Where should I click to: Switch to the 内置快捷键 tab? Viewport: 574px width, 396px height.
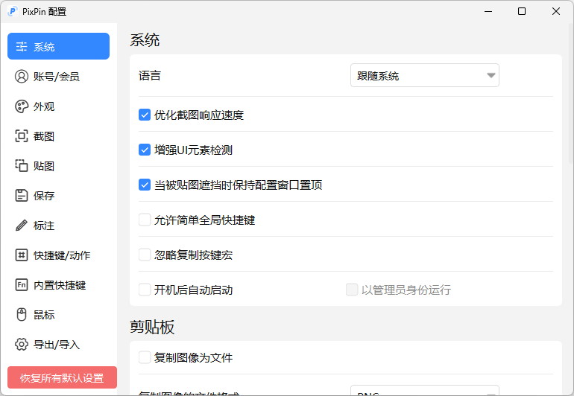60,285
